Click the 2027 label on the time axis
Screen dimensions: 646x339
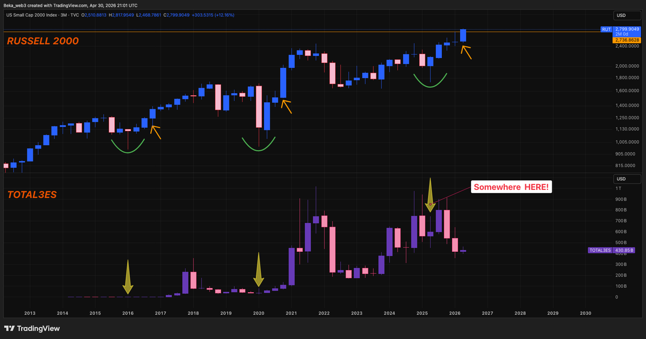488,313
